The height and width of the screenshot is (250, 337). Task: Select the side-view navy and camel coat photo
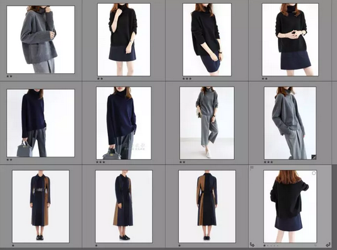coord(124,206)
